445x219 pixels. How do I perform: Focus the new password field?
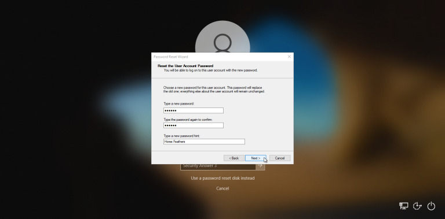[194, 110]
